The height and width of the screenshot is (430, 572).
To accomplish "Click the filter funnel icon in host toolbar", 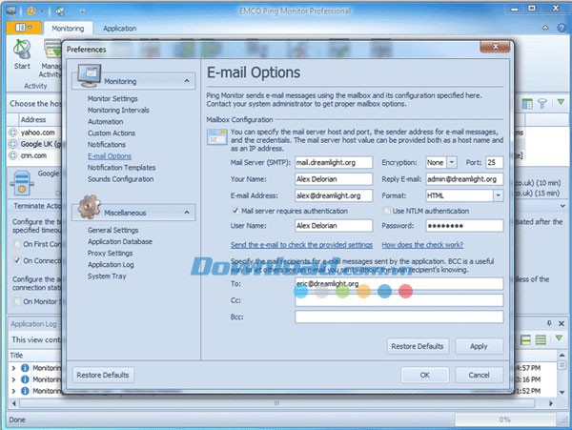I will click(x=542, y=102).
